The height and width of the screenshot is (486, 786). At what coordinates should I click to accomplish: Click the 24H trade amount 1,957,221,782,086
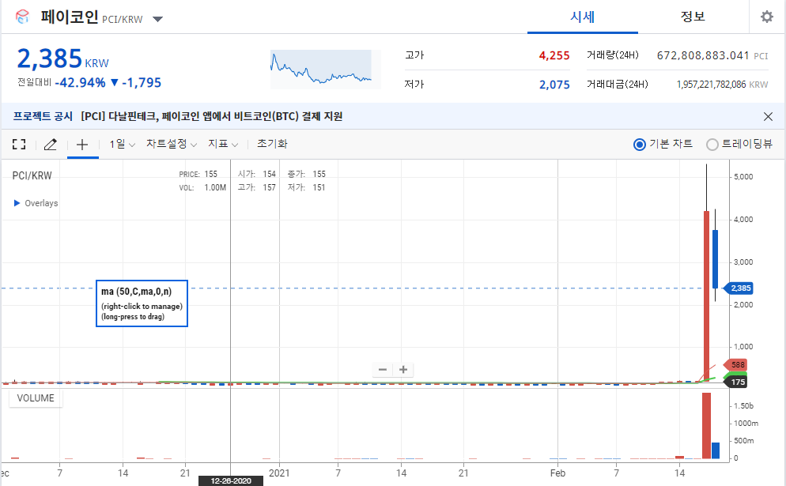(x=711, y=85)
